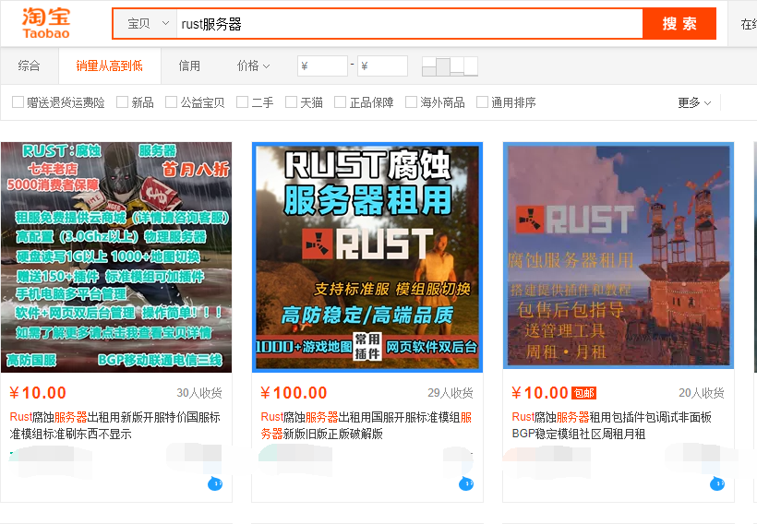The image size is (757, 524).
Task: Open listing titled 租用包插件包调试非面板
Action: (612, 425)
